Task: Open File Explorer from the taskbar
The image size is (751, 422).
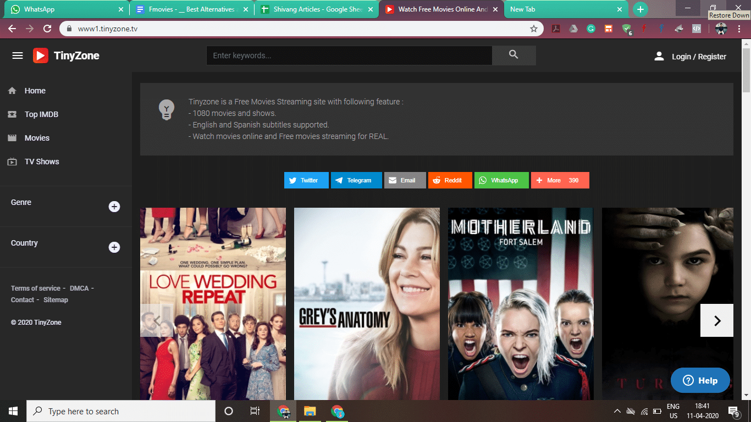Action: [310, 411]
